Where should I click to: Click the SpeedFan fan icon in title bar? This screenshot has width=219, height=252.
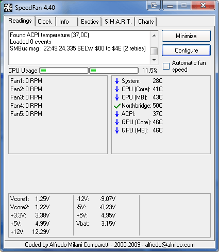(8, 8)
